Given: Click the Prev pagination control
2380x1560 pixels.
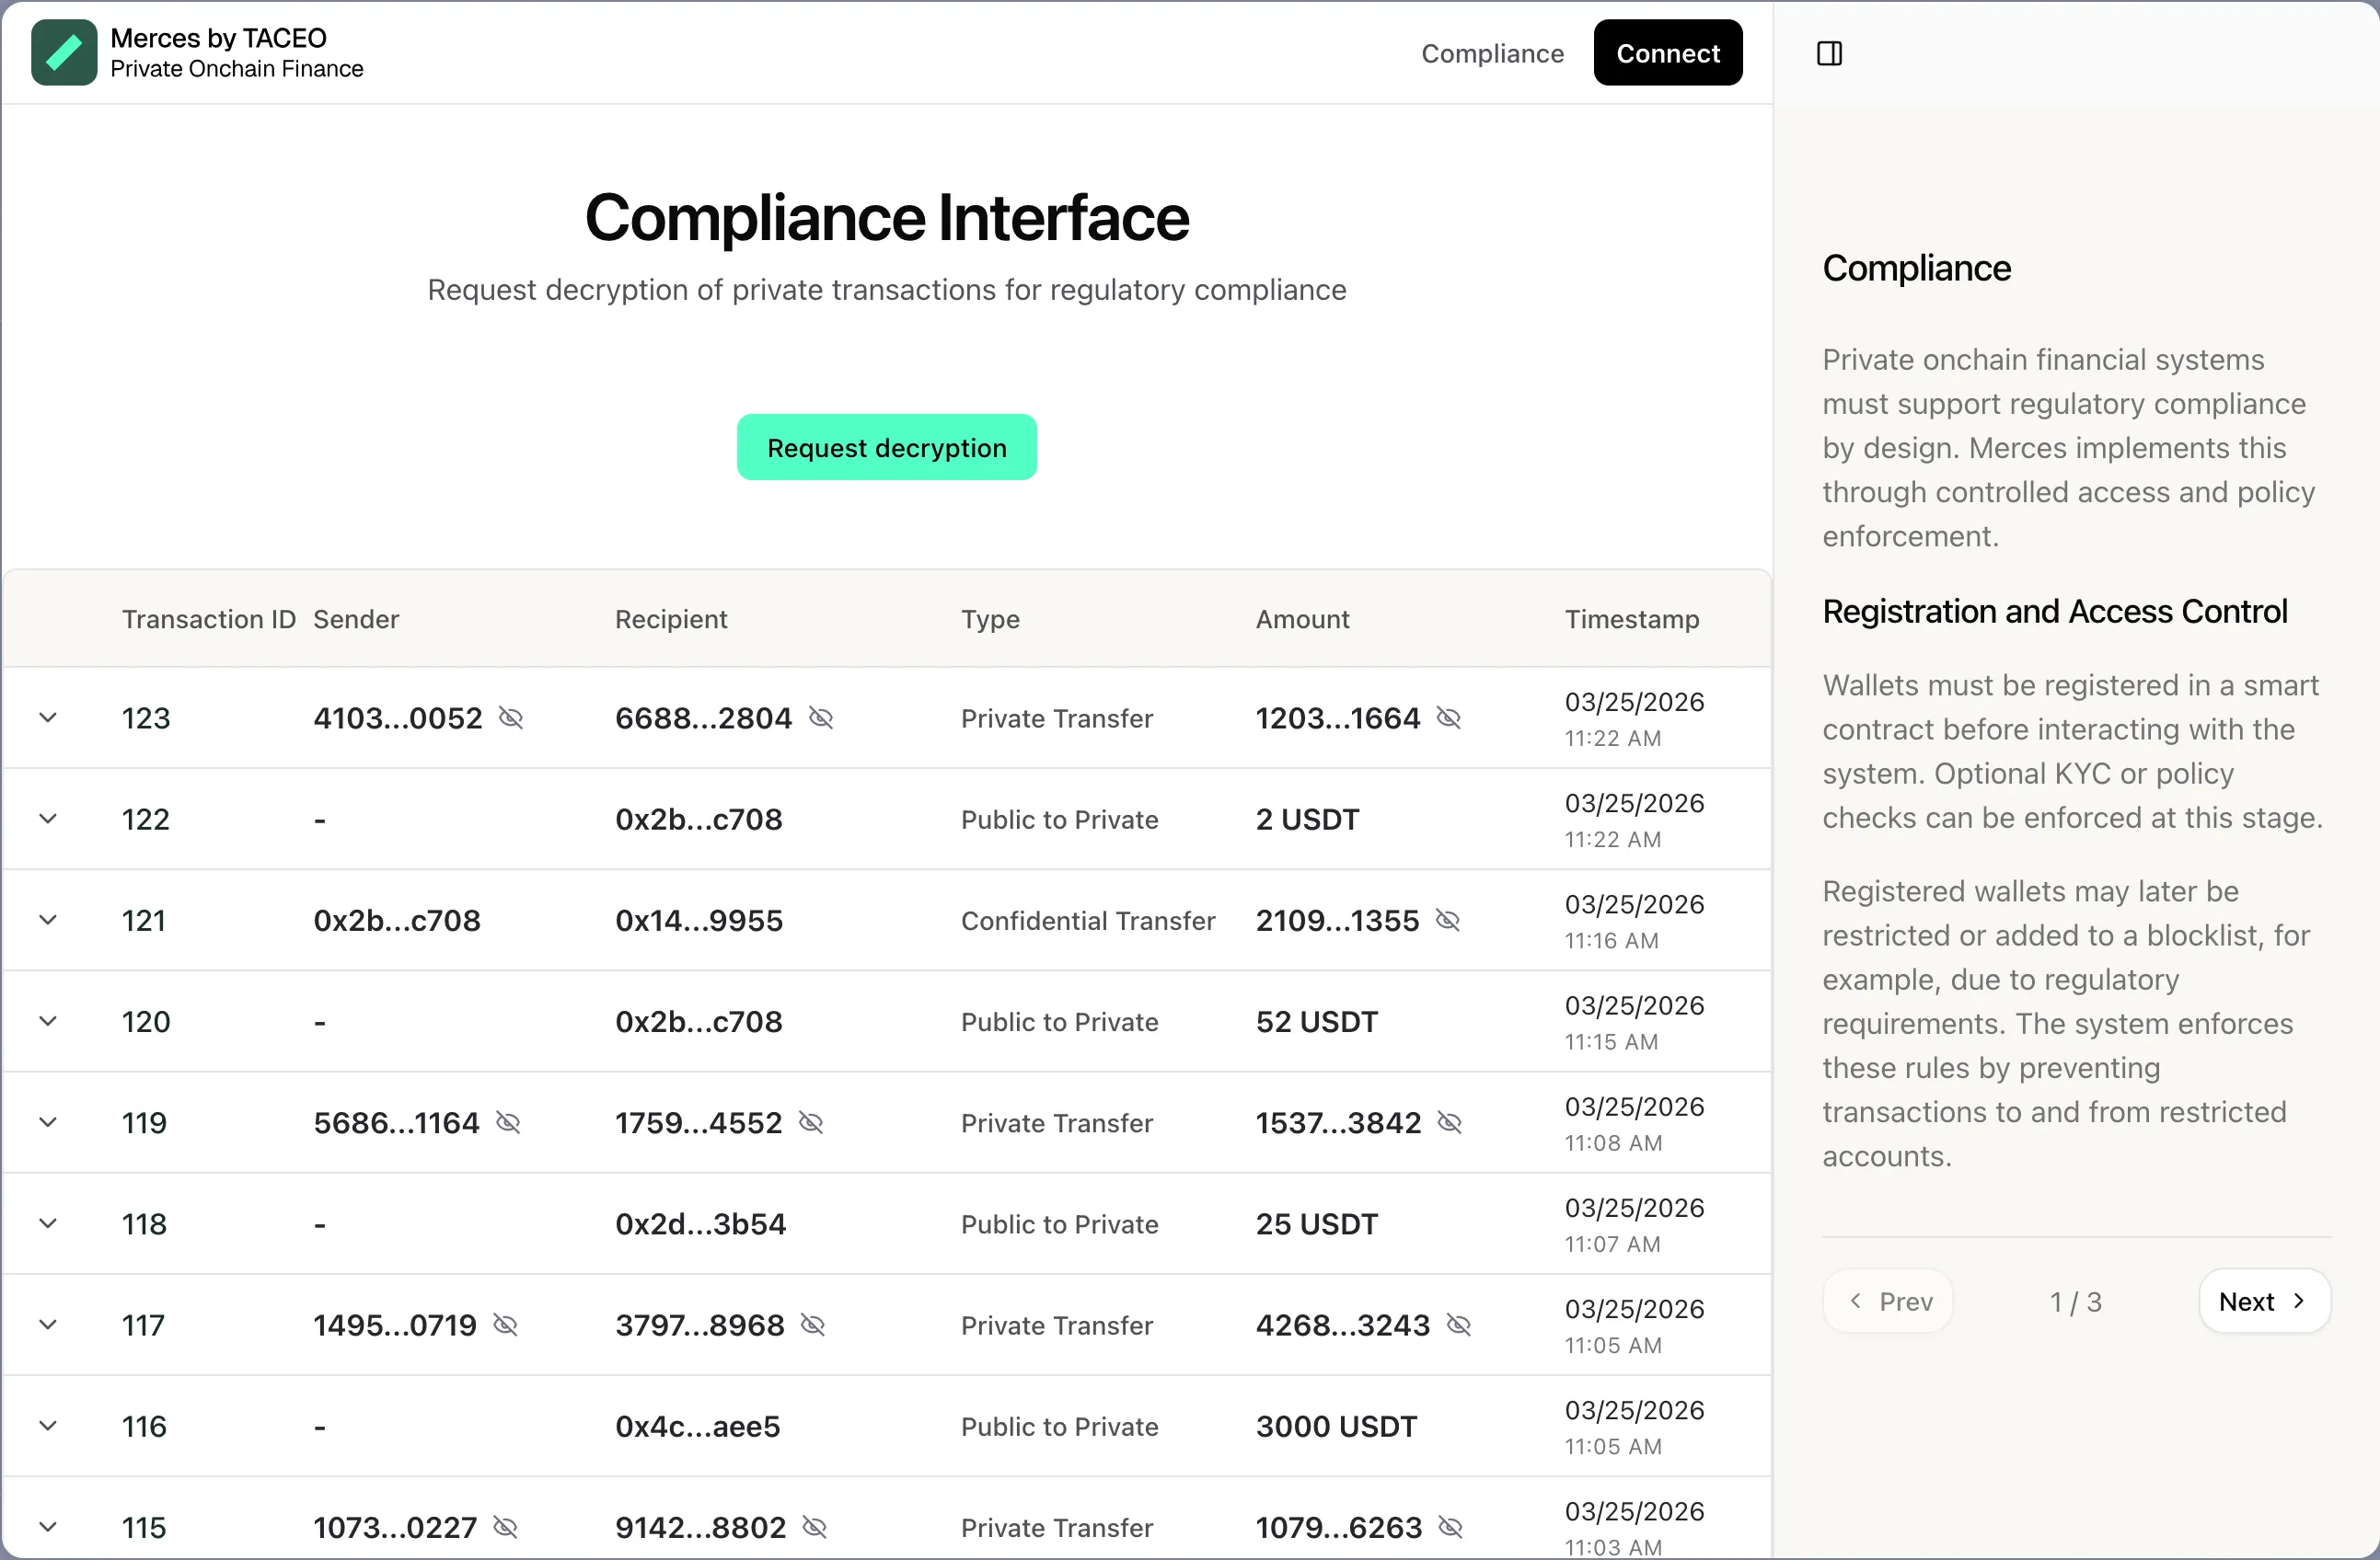Looking at the screenshot, I should pyautogui.click(x=1888, y=1301).
